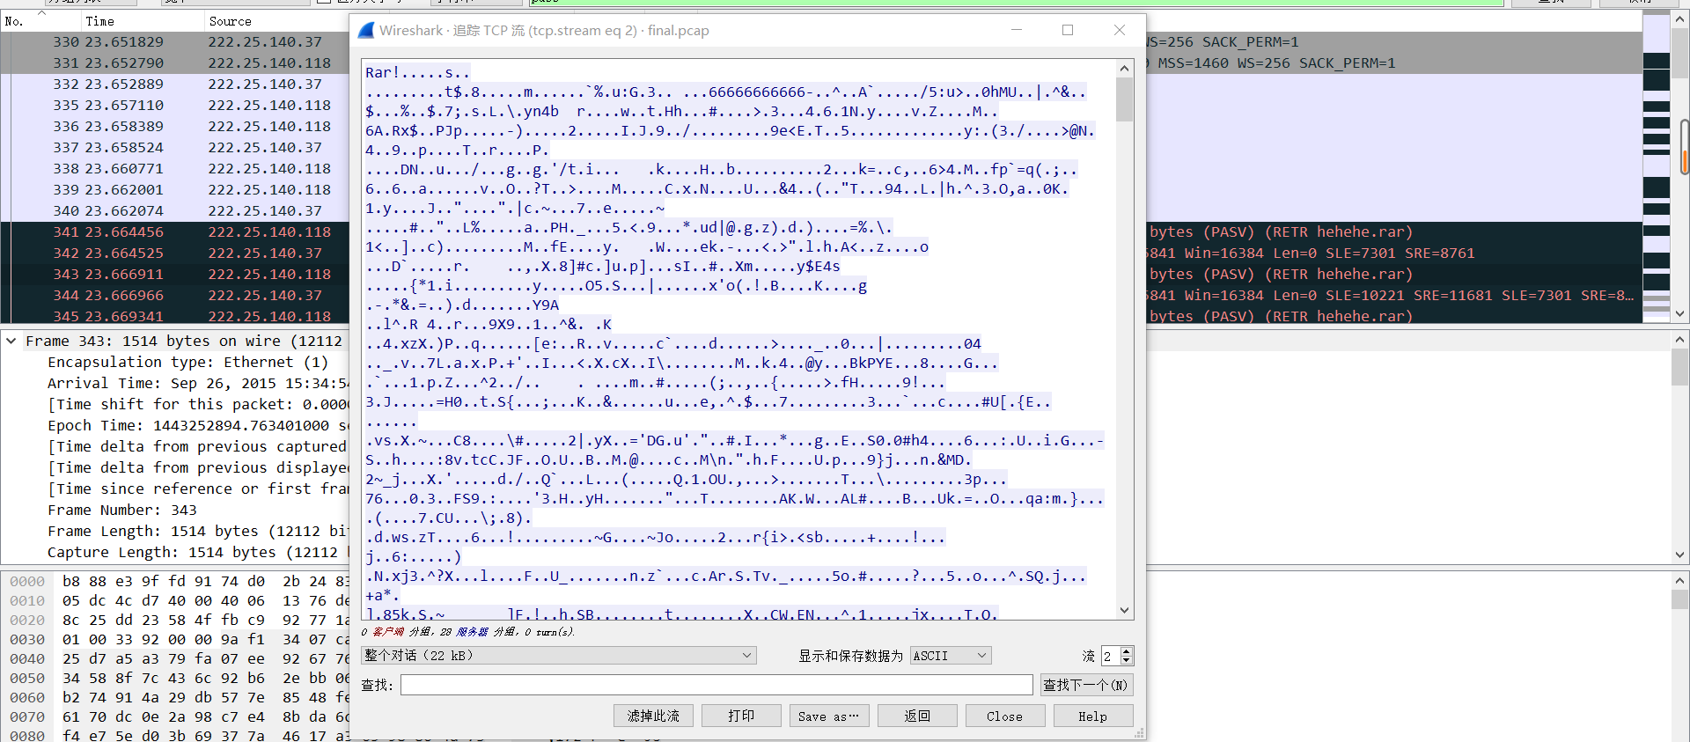The image size is (1690, 742).
Task: Click the Wireshark fin icon in dialog title
Action: tap(366, 30)
